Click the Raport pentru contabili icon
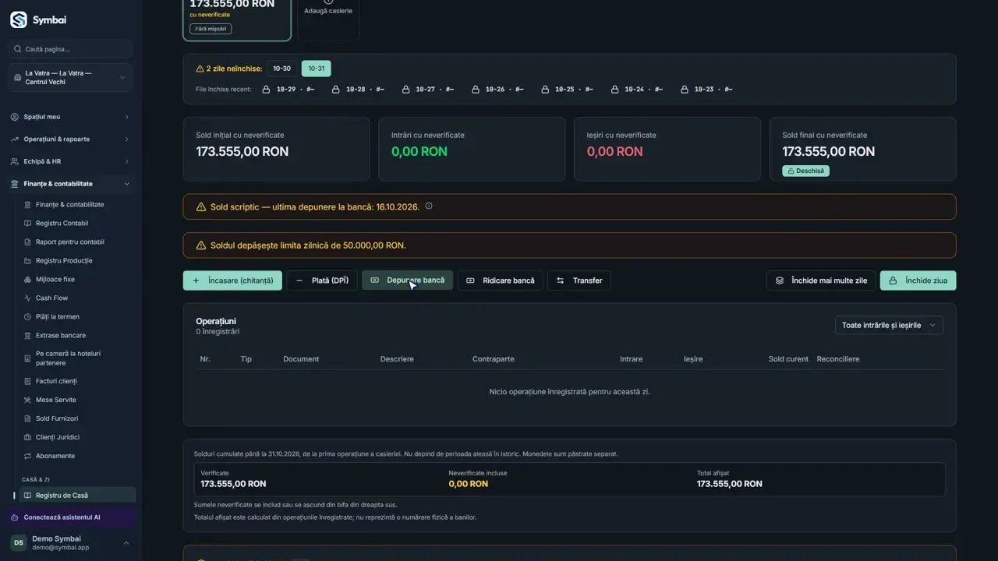This screenshot has width=998, height=561. click(28, 242)
